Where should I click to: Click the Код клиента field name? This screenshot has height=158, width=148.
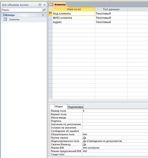(74, 13)
